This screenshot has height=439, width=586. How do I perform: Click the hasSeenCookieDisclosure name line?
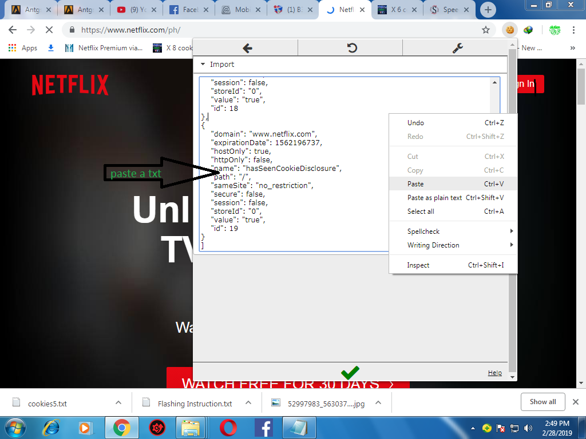(276, 169)
